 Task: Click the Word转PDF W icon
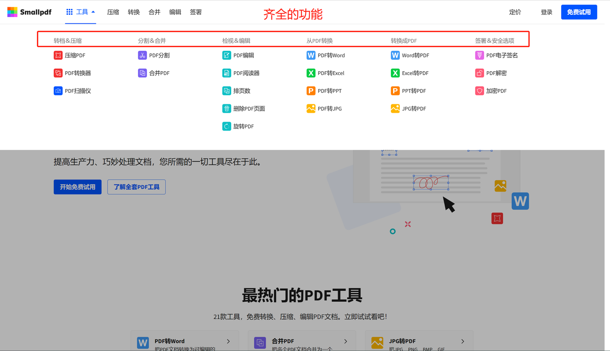point(395,55)
